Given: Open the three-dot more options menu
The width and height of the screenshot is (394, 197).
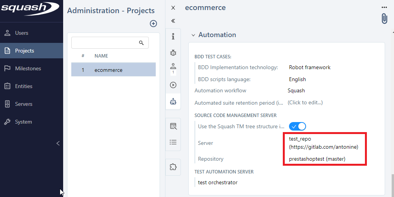Looking at the screenshot, I should click(x=384, y=7).
